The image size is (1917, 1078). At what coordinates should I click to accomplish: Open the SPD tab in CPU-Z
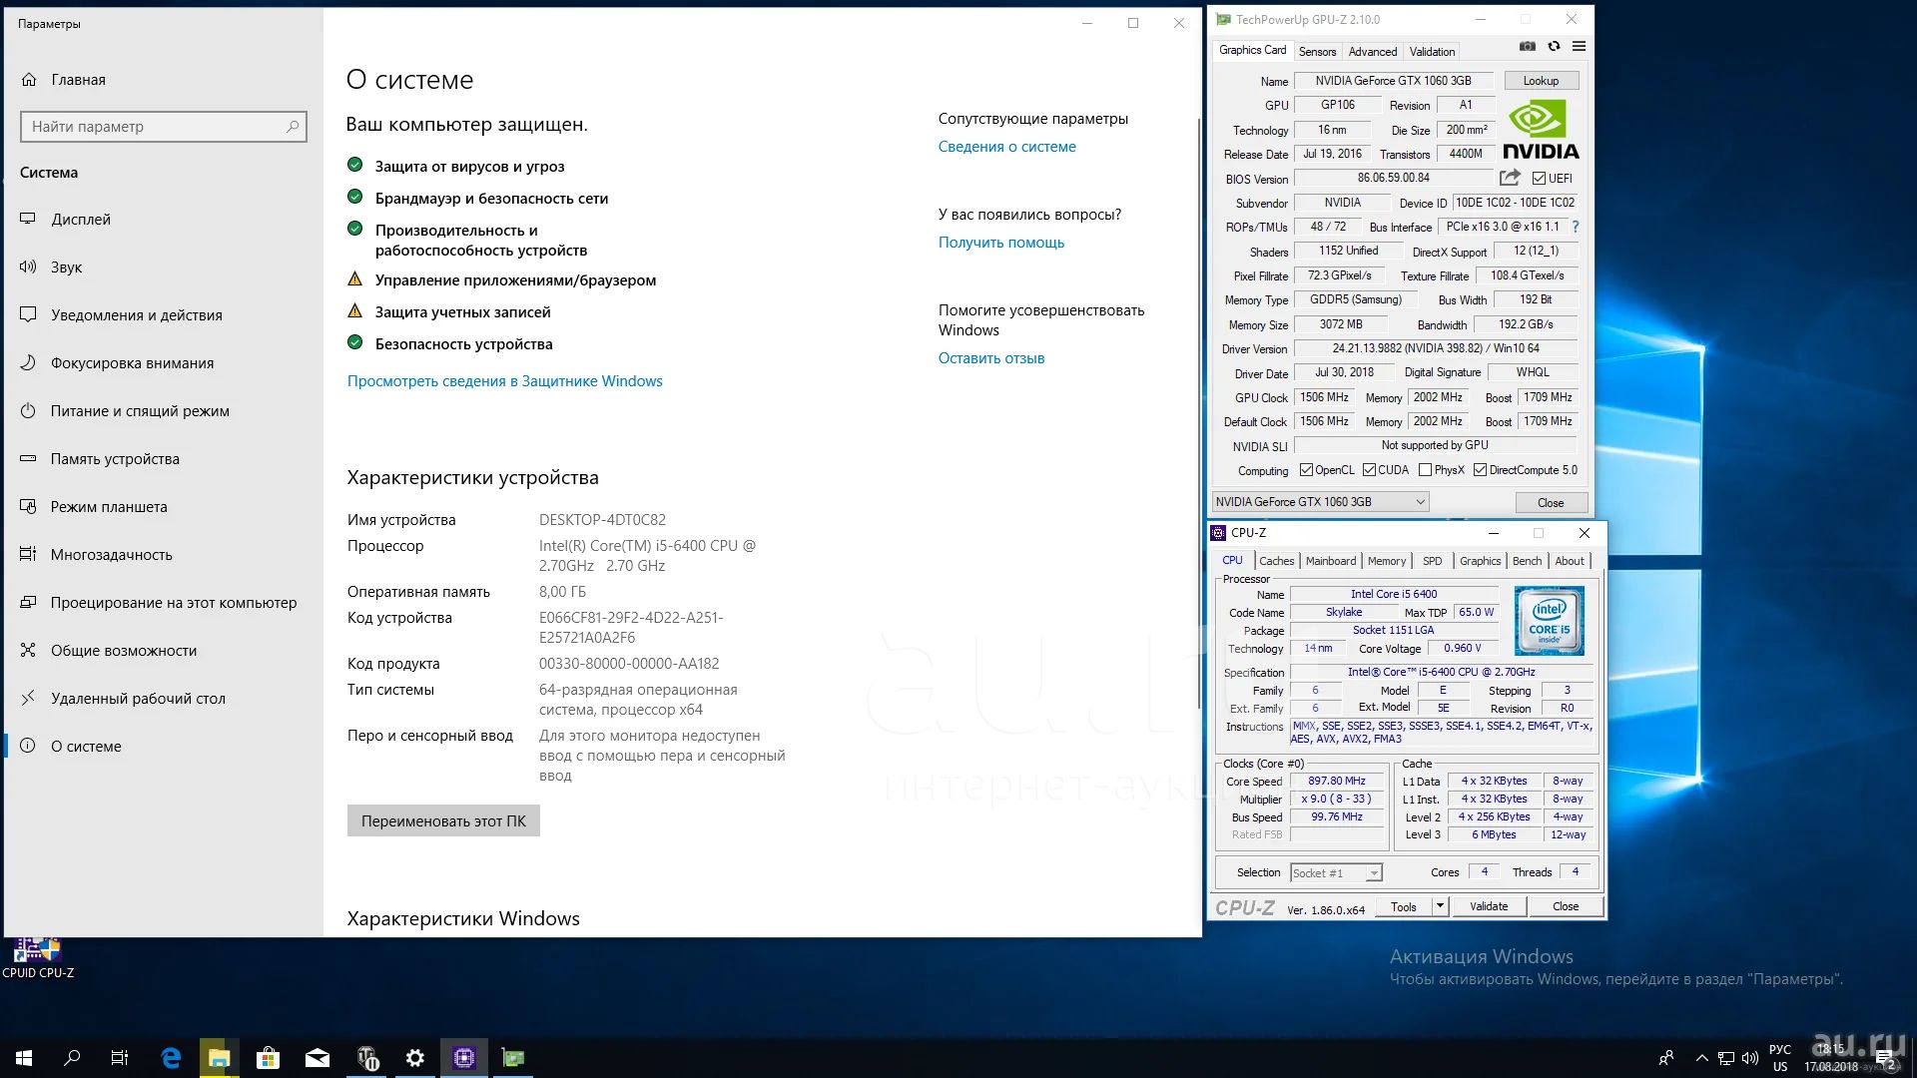pos(1432,561)
